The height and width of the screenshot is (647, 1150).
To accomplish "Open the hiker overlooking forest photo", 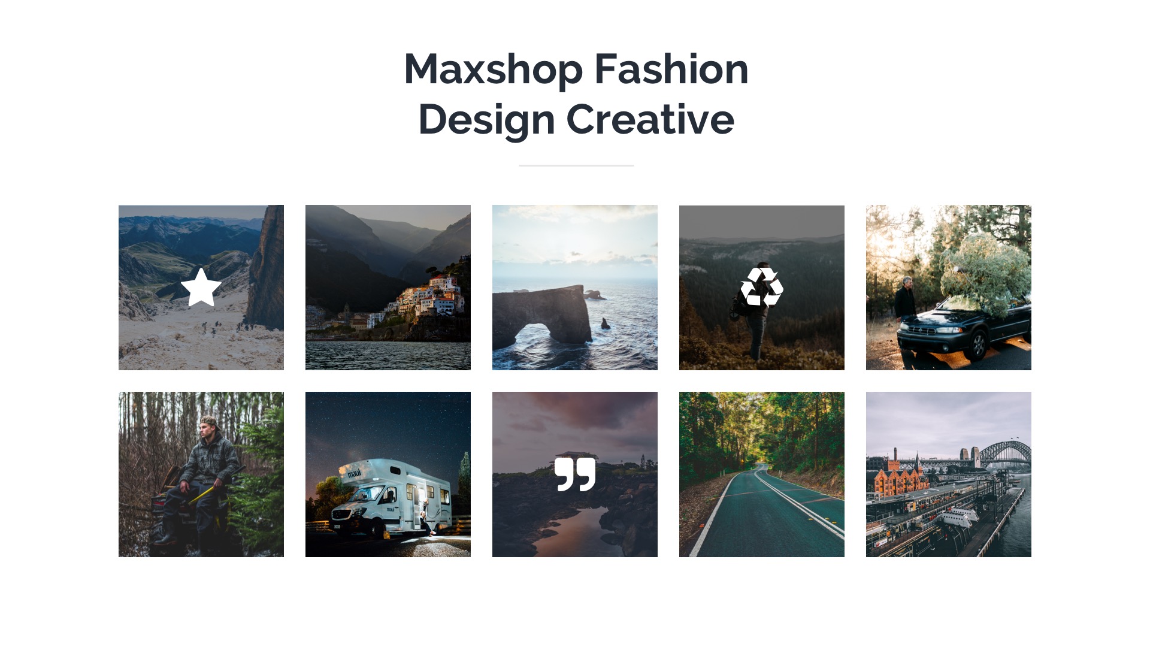I will 762,288.
